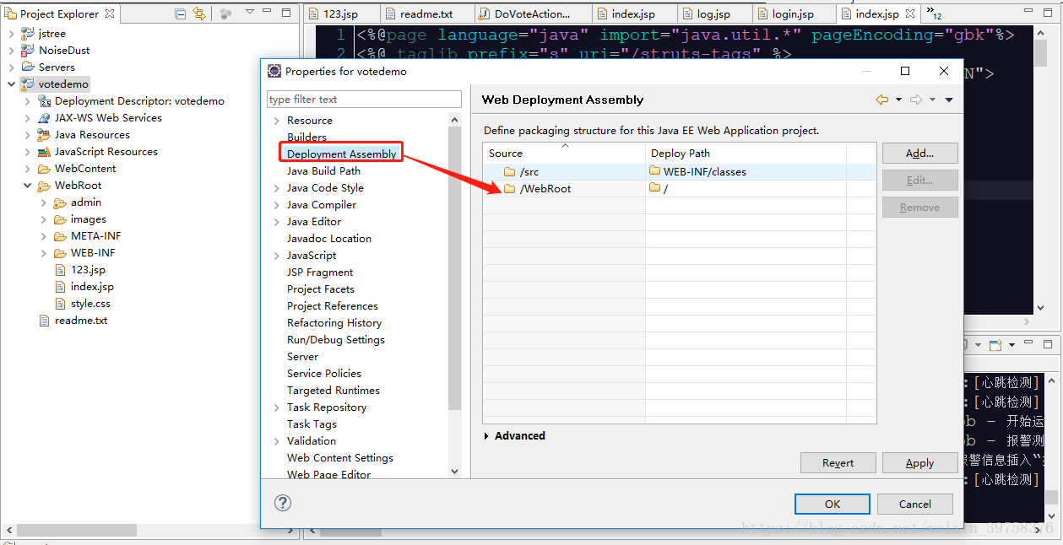
Task: Expand the Advanced section
Action: pos(515,436)
